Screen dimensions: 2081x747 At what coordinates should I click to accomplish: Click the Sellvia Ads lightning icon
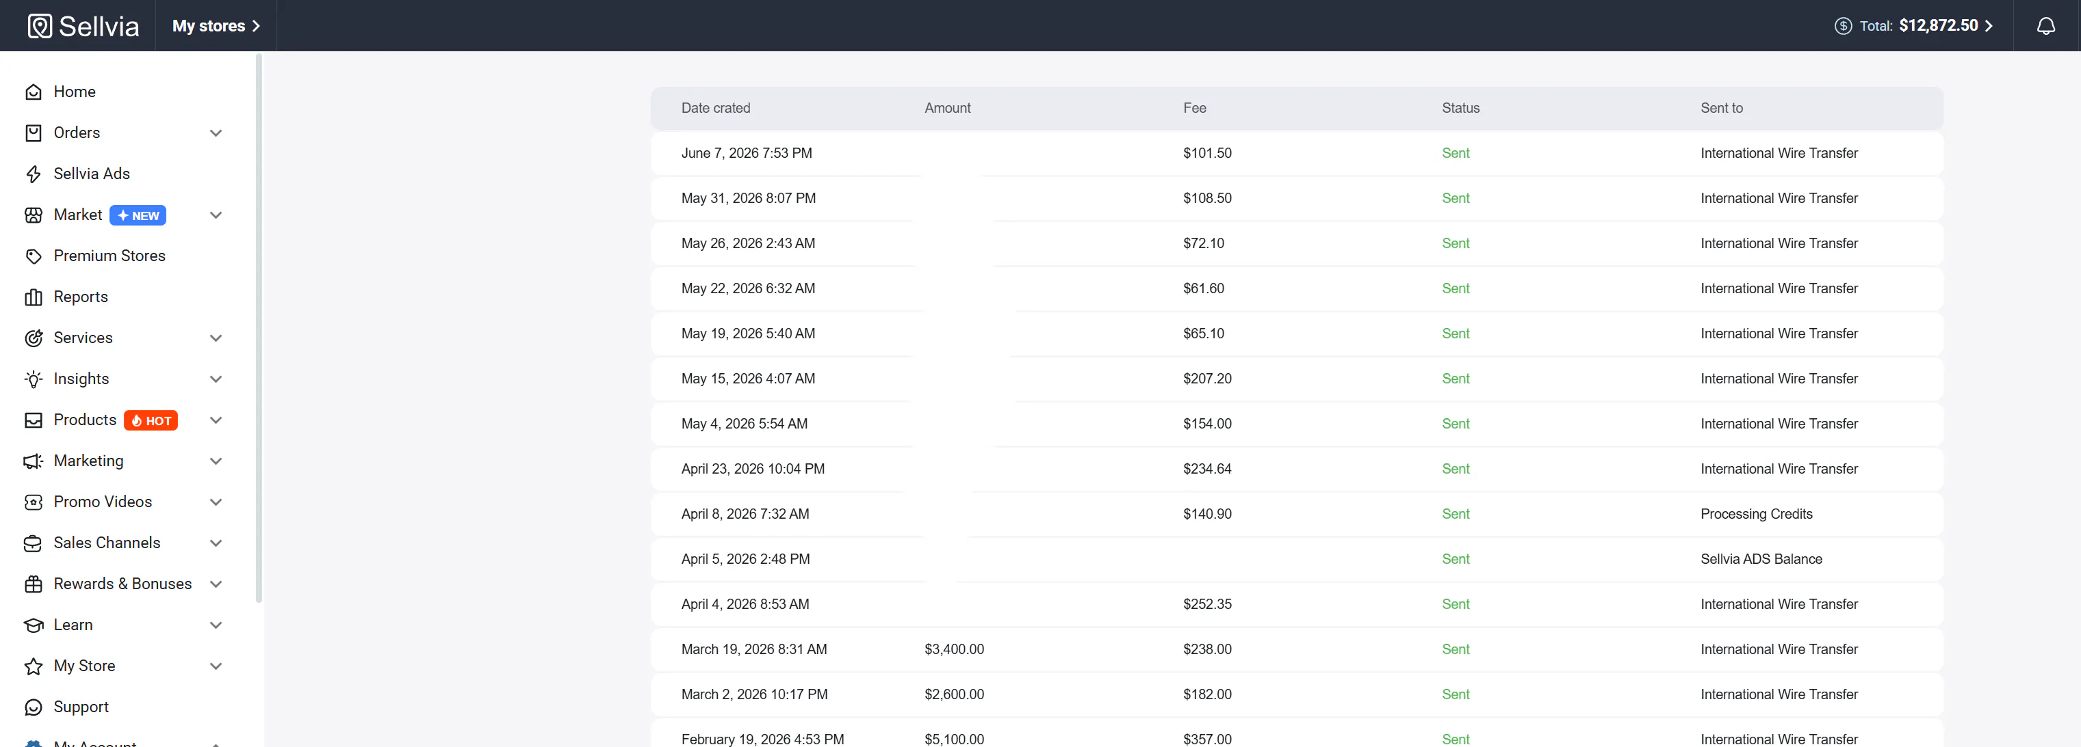[33, 174]
